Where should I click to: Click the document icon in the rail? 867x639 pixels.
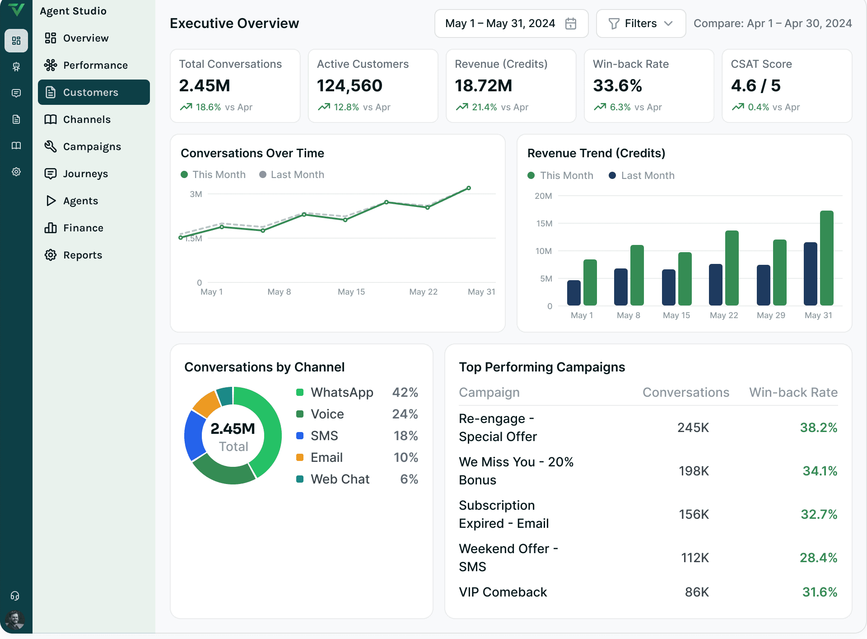pyautogui.click(x=16, y=119)
